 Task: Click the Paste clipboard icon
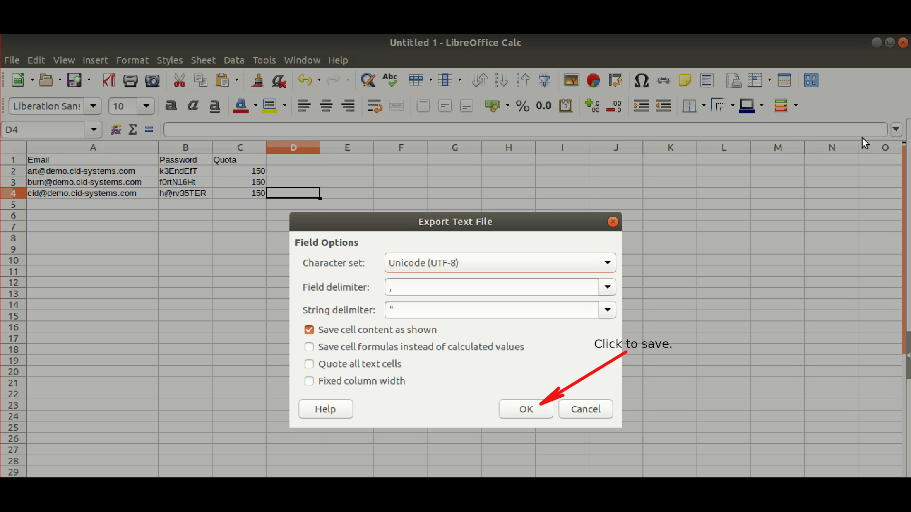coord(222,80)
